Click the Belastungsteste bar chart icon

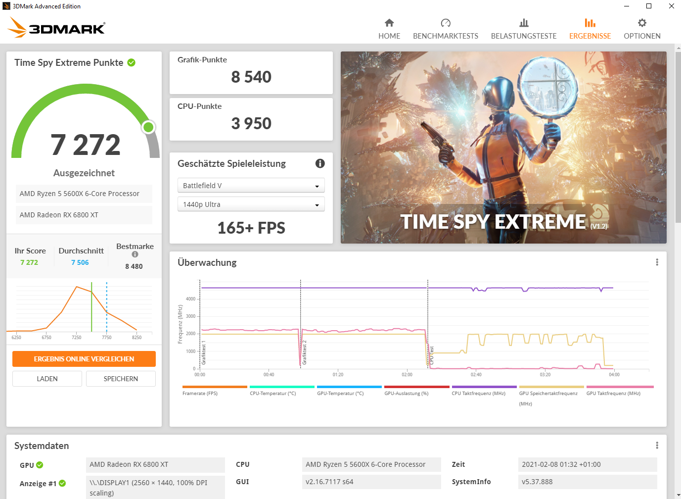pos(524,23)
